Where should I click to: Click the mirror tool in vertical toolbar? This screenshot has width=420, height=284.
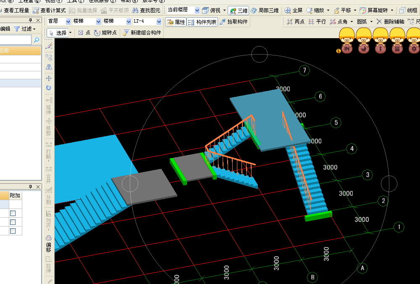49,67
